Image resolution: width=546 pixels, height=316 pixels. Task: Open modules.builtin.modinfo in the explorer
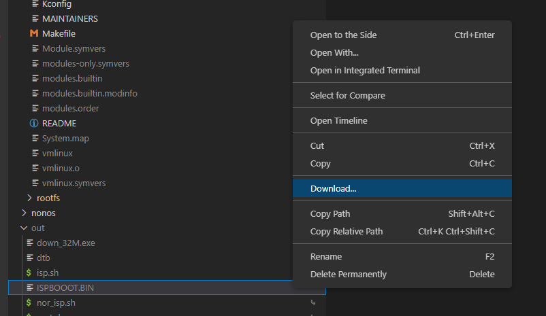[90, 93]
